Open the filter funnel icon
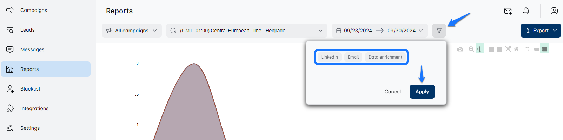 coord(439,31)
